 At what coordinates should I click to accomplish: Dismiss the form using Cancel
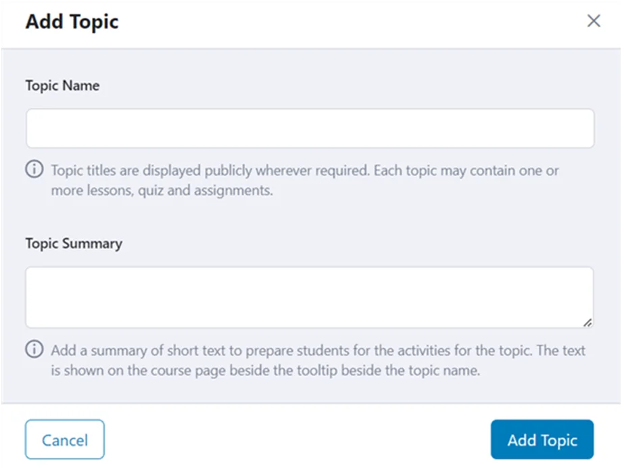tap(64, 440)
